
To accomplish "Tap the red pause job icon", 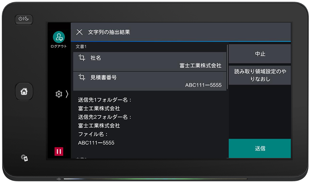I will pos(59,151).
